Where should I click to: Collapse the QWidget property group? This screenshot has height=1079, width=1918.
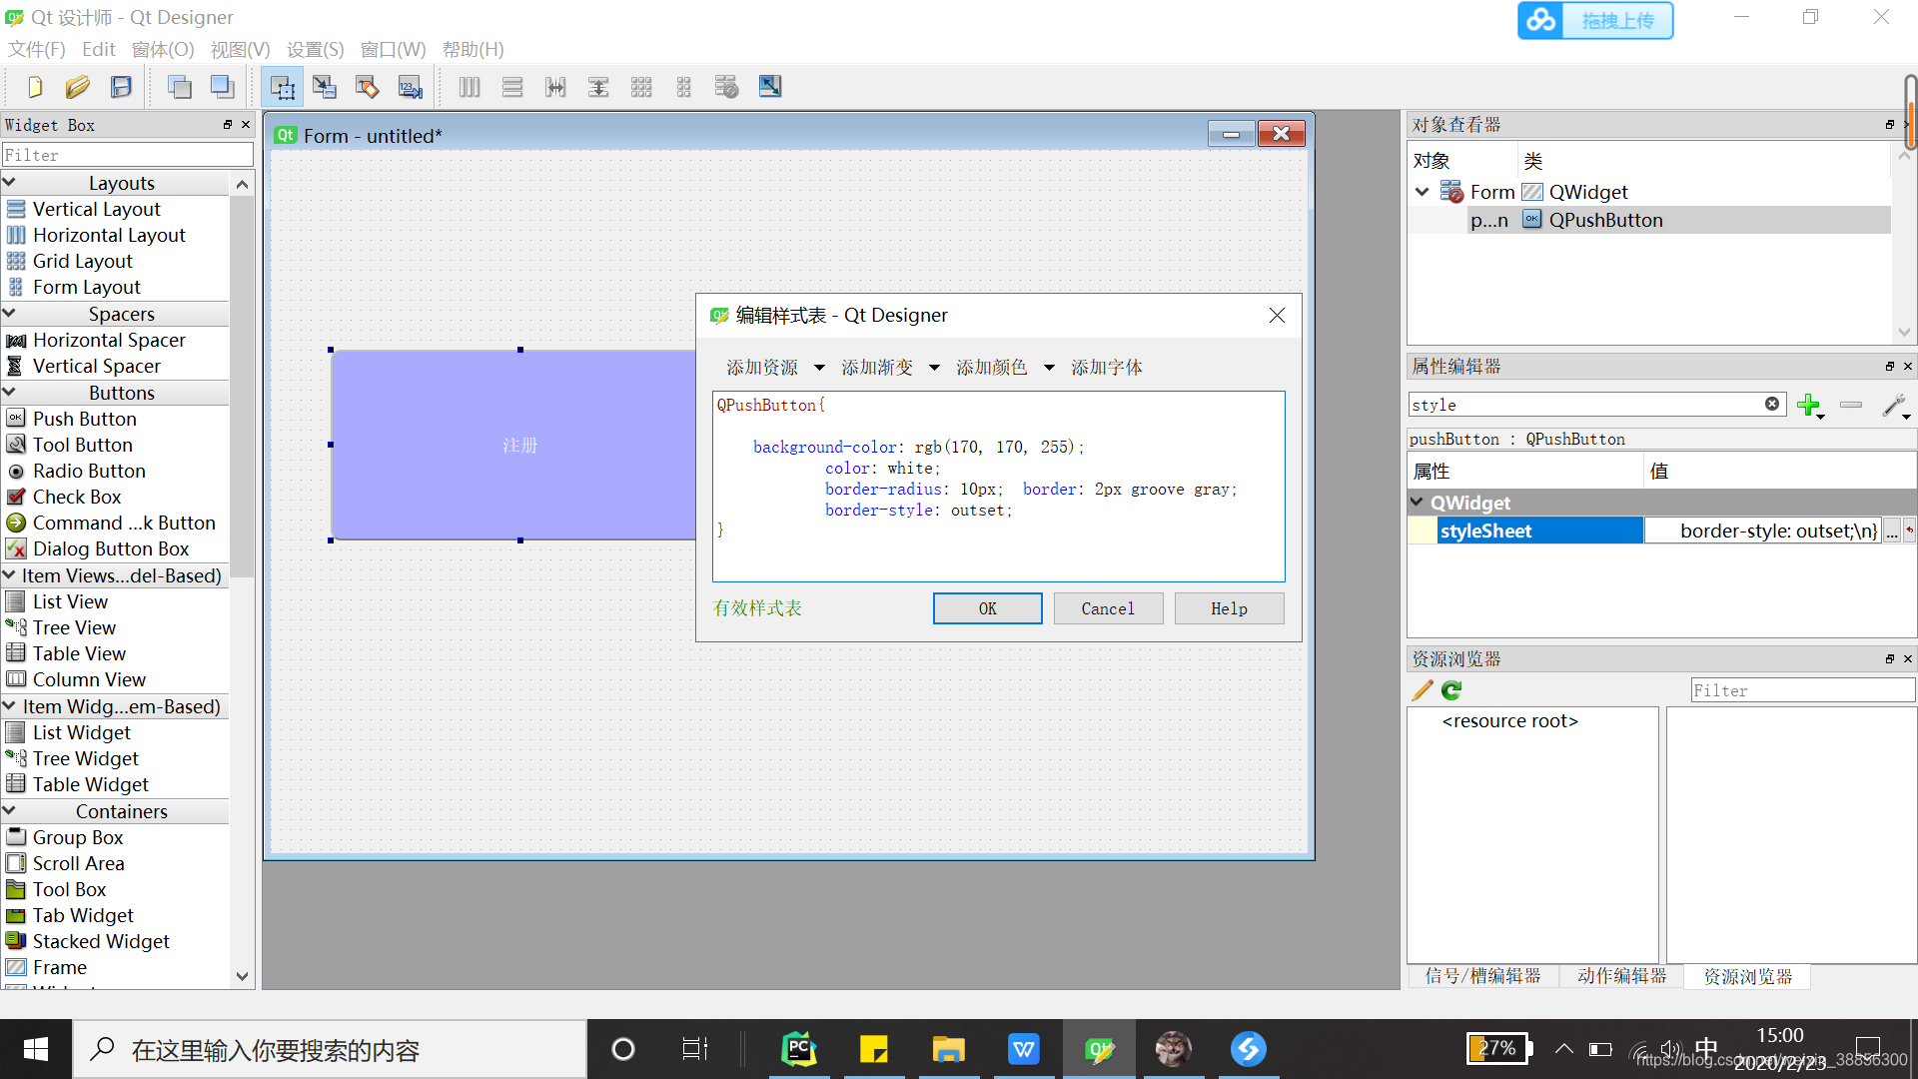pyautogui.click(x=1417, y=503)
